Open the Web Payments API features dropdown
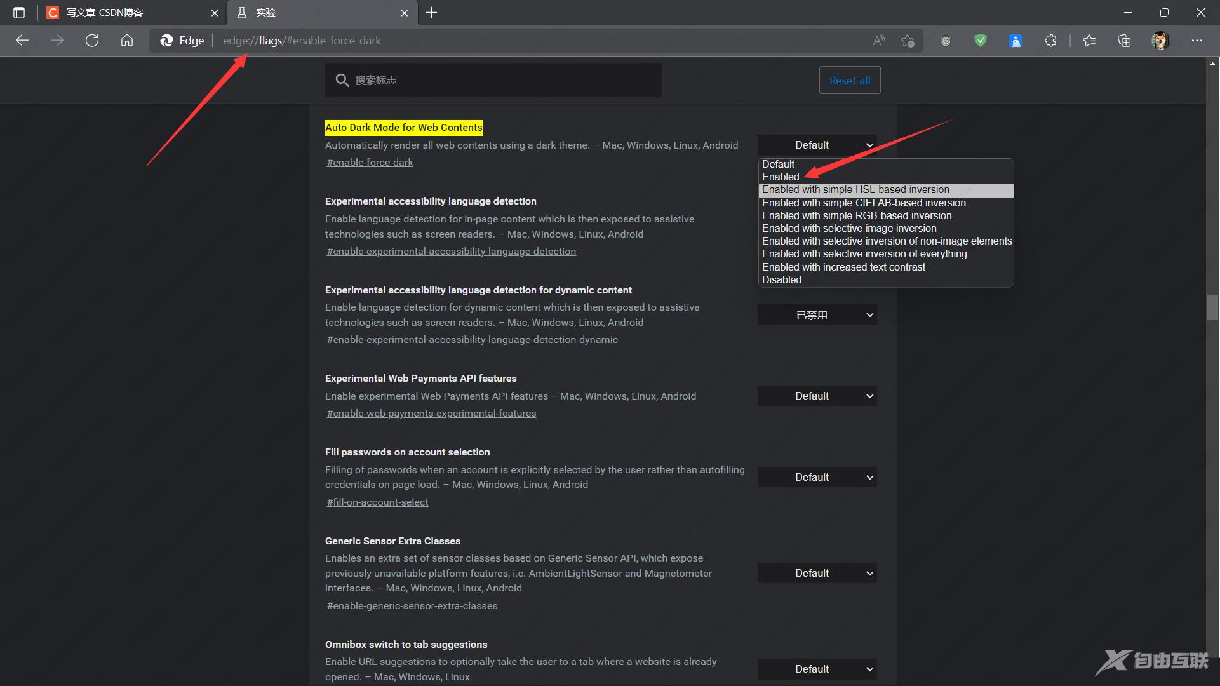Viewport: 1220px width, 686px height. click(817, 396)
